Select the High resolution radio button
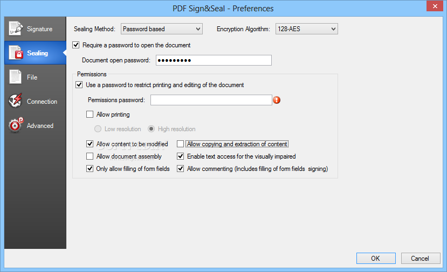The height and width of the screenshot is (272, 447). 151,129
